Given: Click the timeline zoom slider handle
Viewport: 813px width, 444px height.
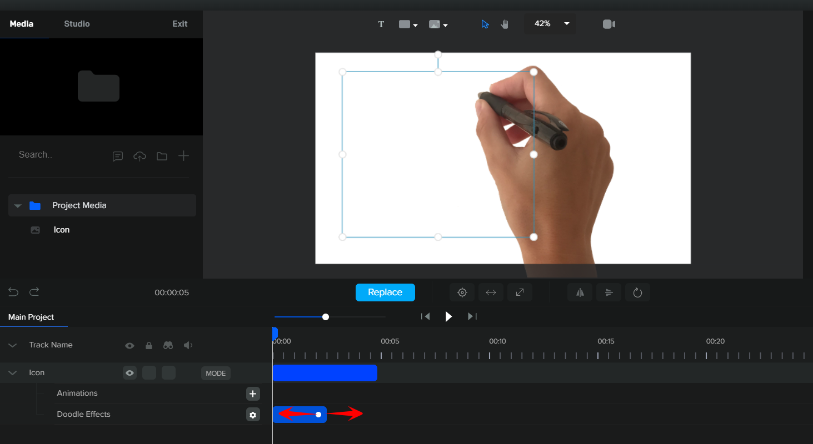Looking at the screenshot, I should click(326, 317).
